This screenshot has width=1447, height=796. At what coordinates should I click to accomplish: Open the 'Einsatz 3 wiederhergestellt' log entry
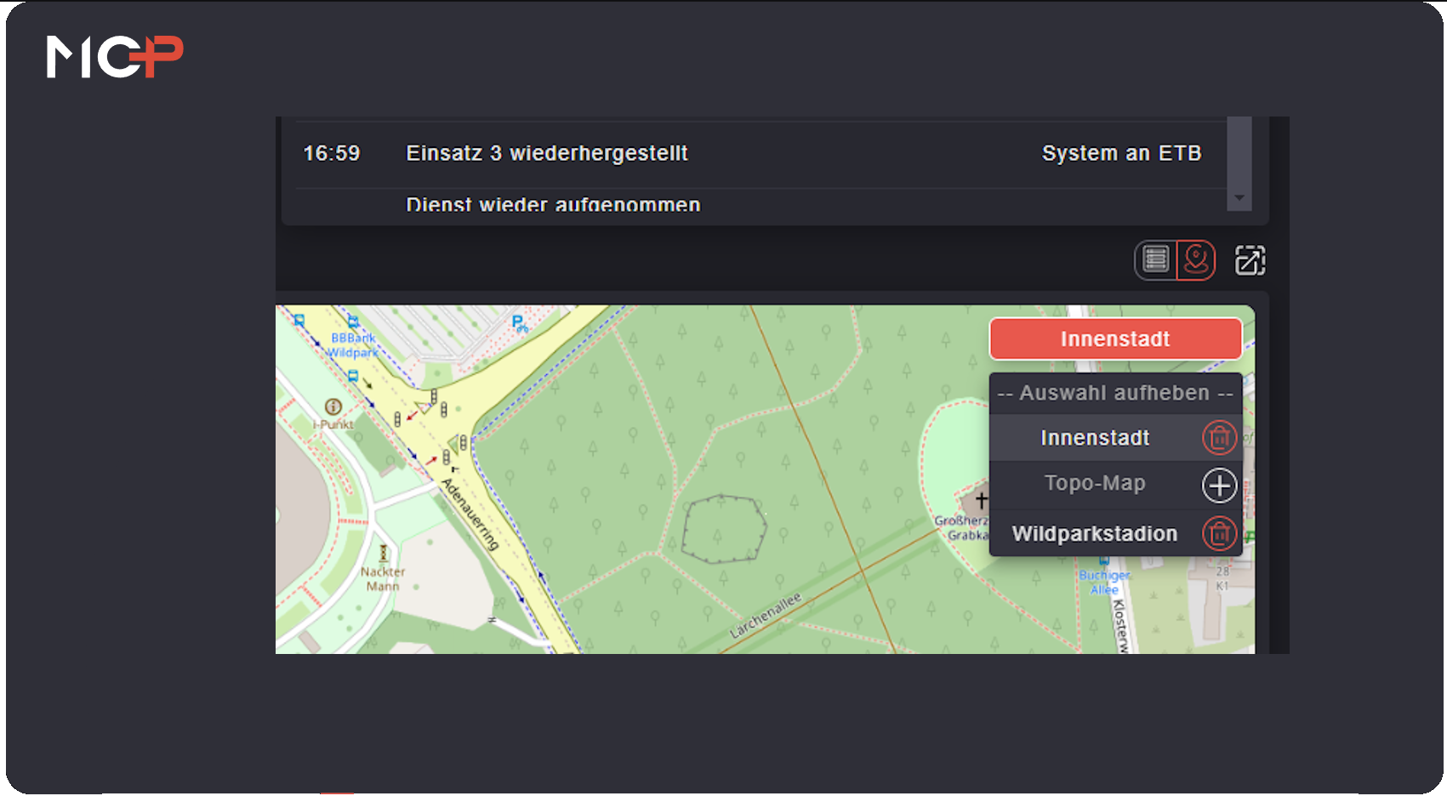(x=546, y=154)
